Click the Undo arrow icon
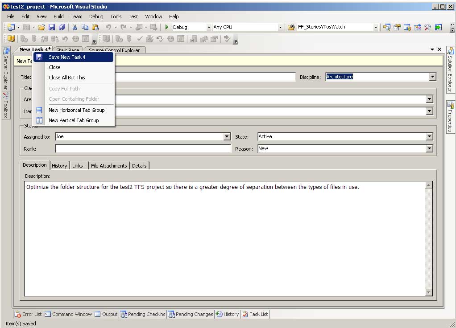 click(x=108, y=27)
